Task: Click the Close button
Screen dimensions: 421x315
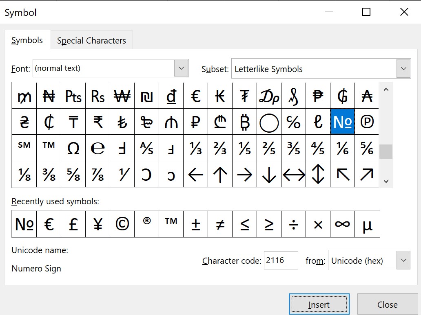Action: [388, 304]
